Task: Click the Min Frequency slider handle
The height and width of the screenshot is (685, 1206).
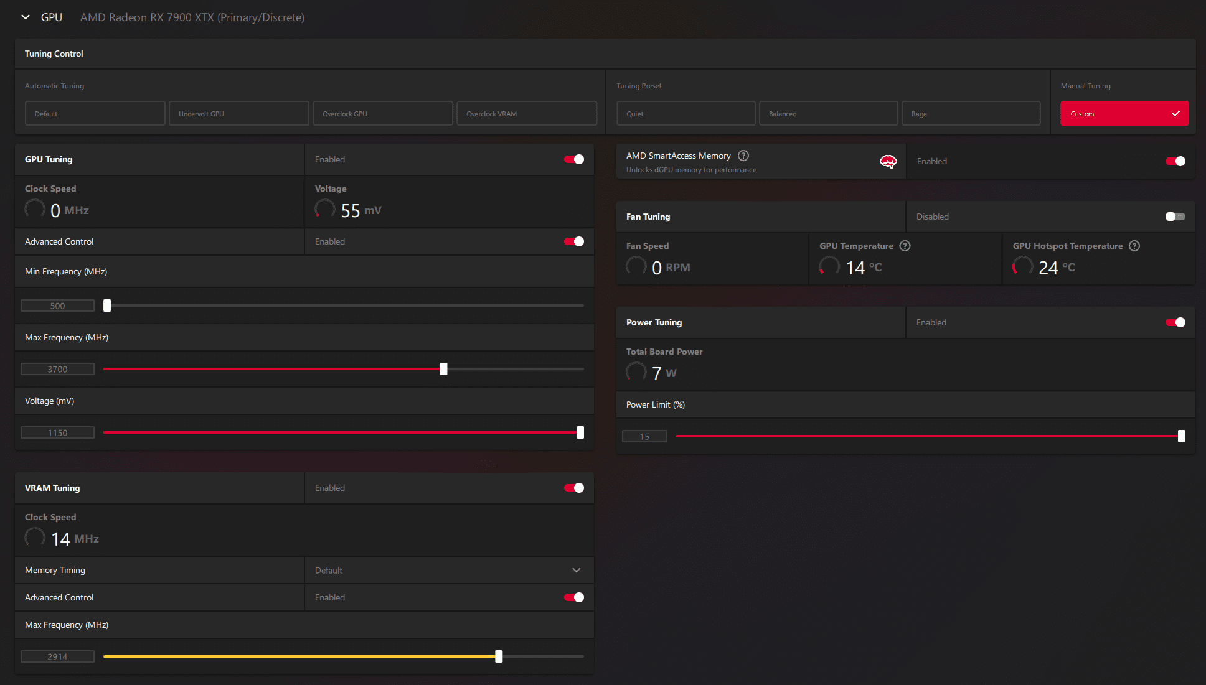Action: 107,305
